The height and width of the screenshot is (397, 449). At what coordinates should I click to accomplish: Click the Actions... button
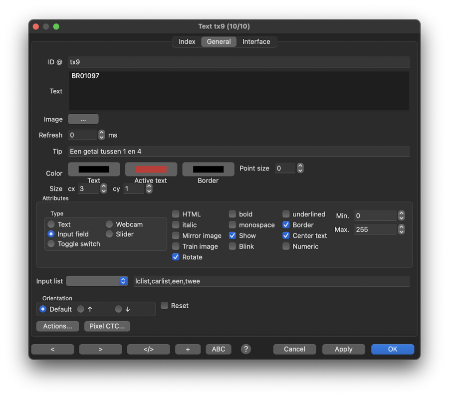(x=57, y=326)
